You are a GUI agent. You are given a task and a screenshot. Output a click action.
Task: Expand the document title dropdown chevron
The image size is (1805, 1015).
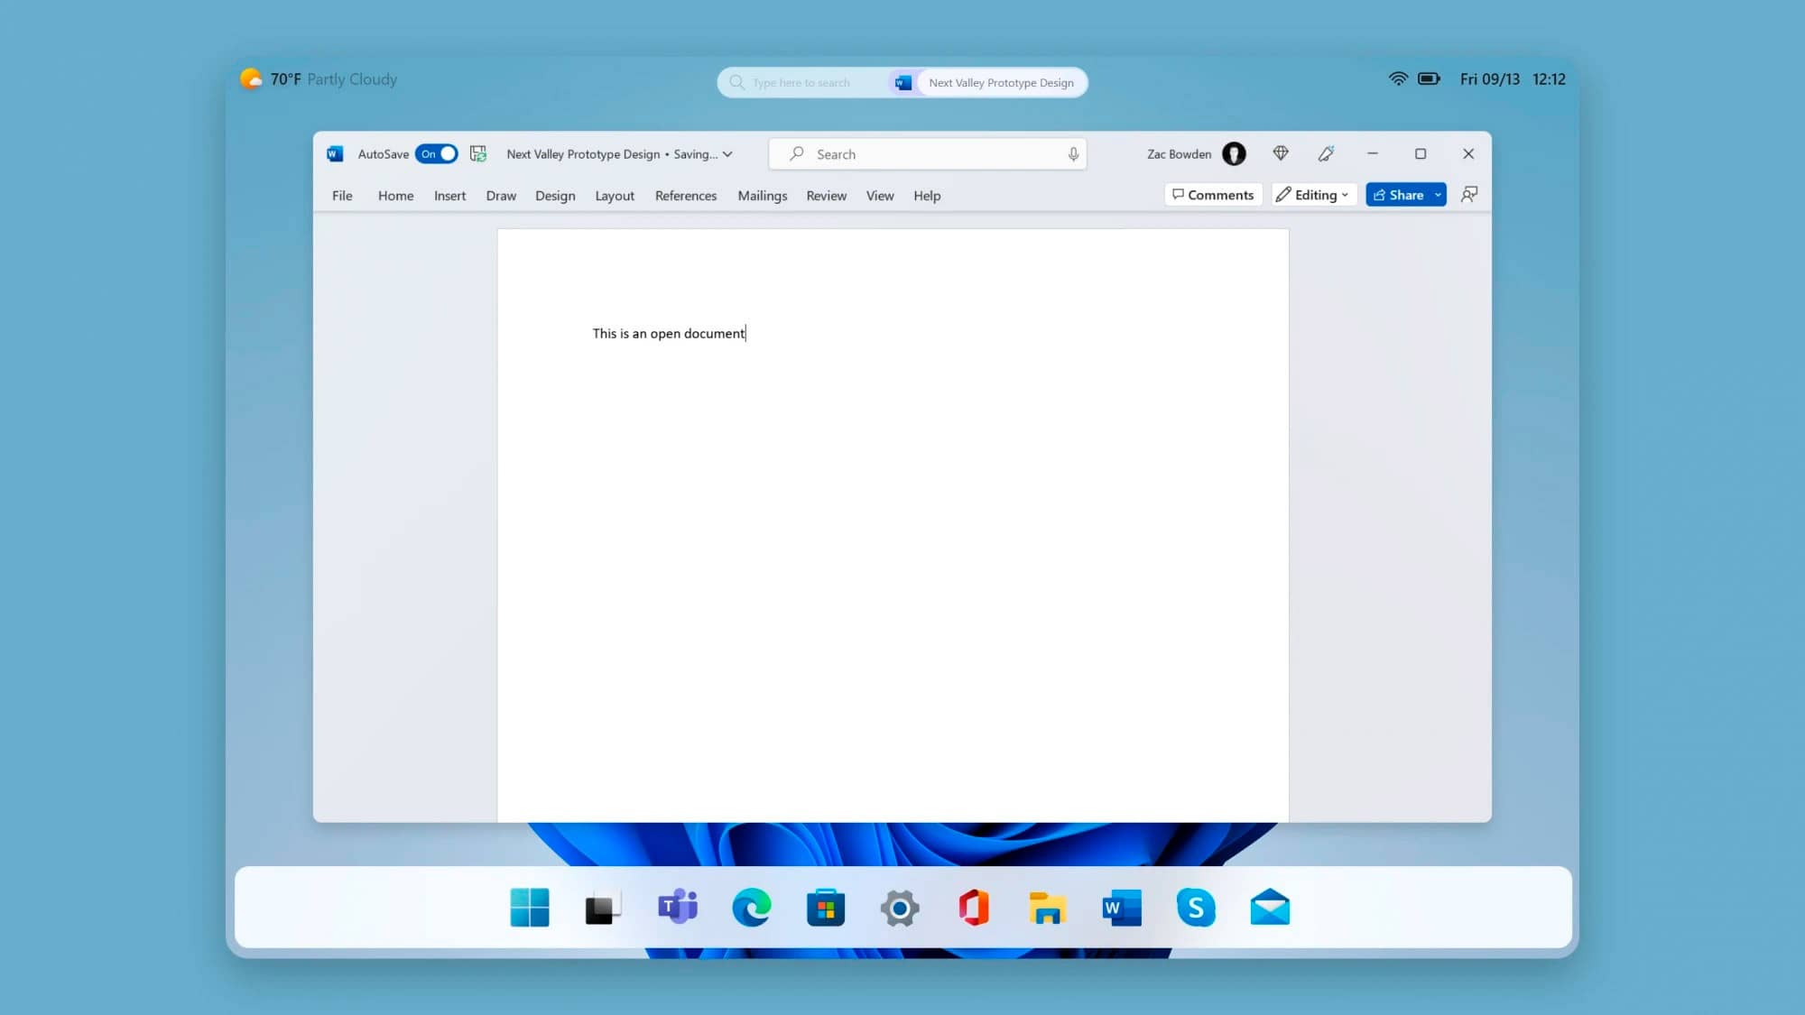point(727,154)
